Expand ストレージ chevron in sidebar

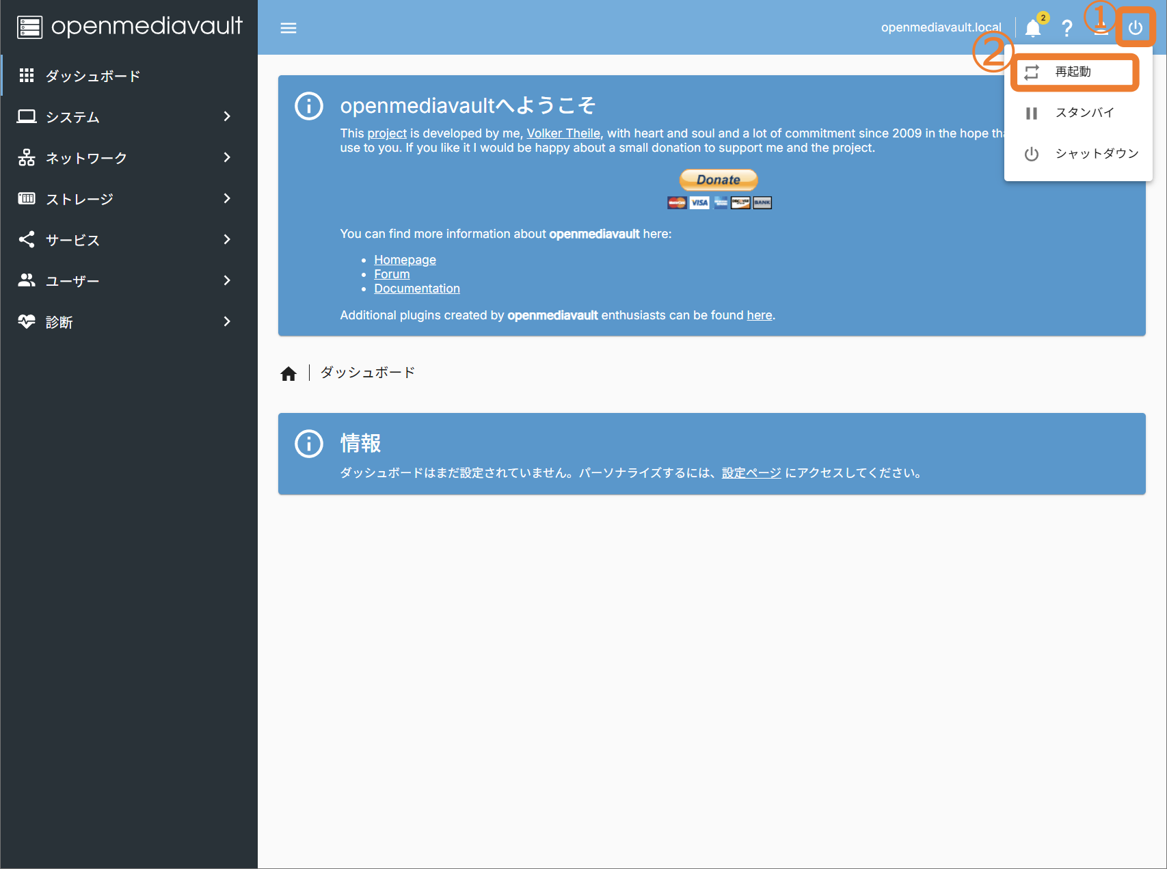click(x=227, y=199)
